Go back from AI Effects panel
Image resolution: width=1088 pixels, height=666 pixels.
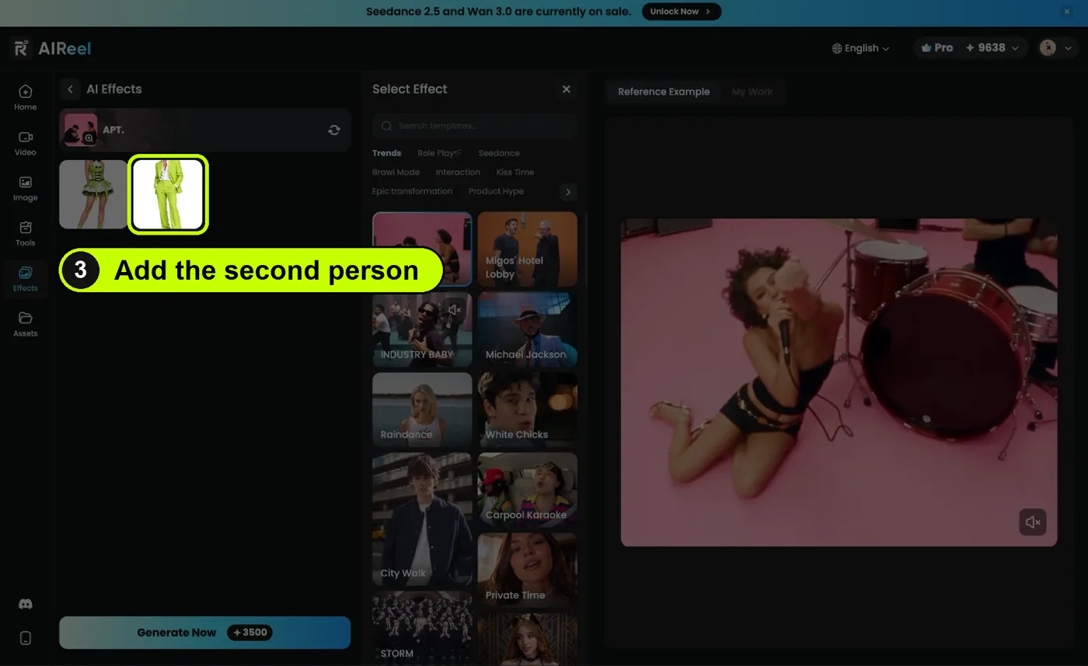click(70, 89)
